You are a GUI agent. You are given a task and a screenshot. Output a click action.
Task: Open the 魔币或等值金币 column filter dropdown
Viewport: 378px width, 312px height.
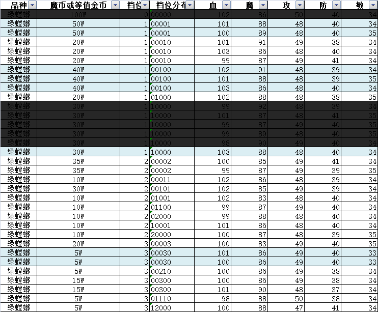point(115,5)
